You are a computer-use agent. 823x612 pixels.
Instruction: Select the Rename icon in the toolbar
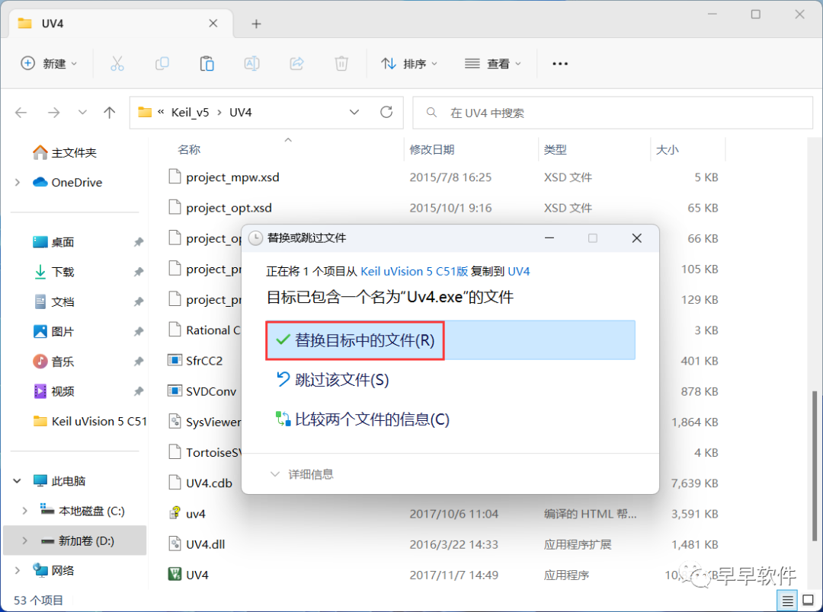(251, 64)
